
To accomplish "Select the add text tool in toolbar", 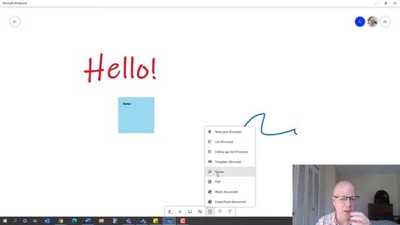I will pos(180,212).
